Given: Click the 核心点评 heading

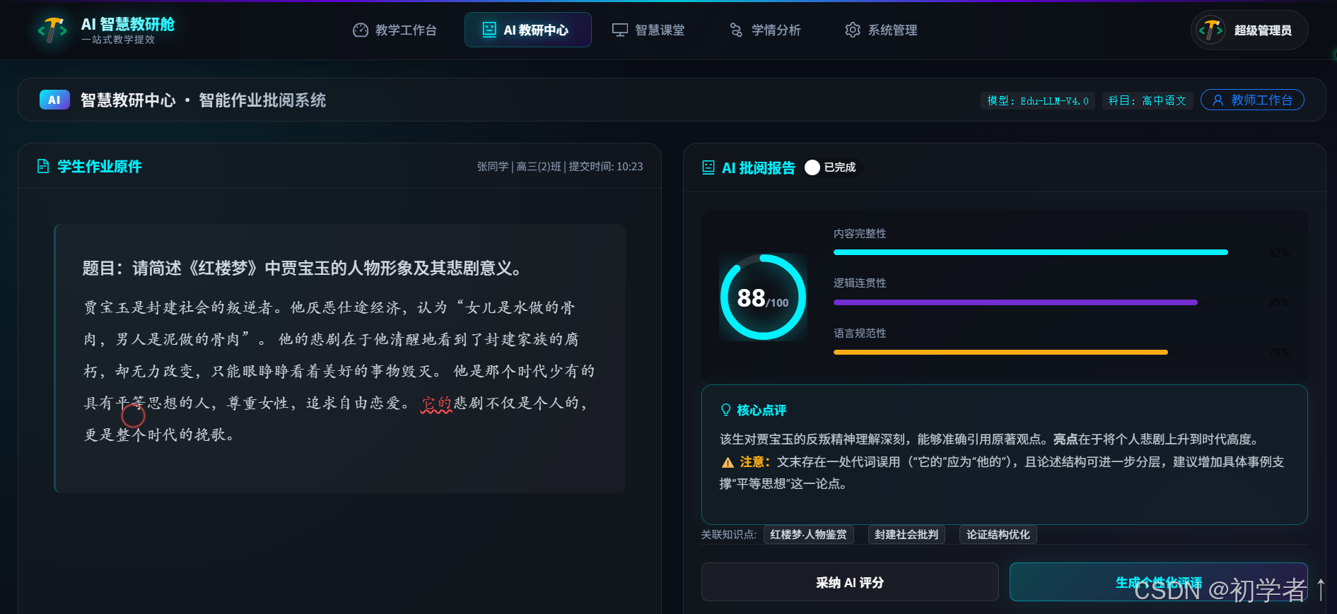Looking at the screenshot, I should [761, 411].
